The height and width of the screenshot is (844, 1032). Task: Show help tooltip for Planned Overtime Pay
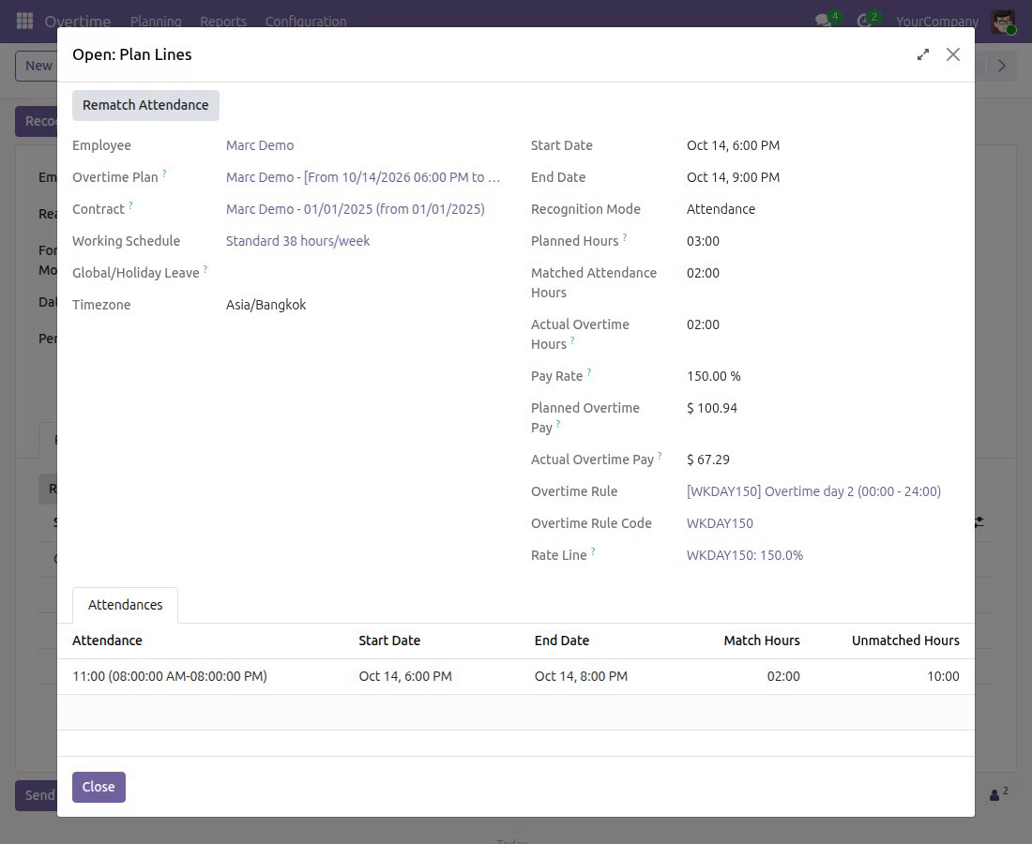tap(557, 424)
